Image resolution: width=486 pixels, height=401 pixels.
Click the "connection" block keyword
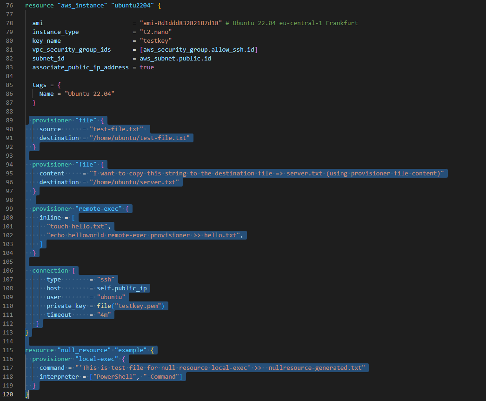(x=50, y=270)
